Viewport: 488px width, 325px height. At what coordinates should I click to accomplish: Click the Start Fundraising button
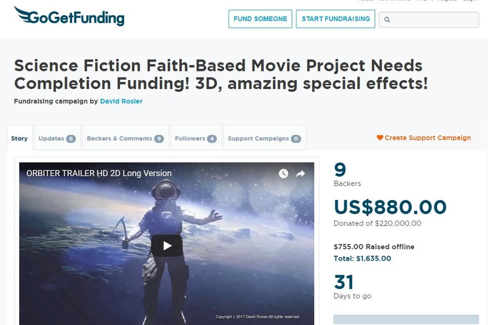pos(335,19)
